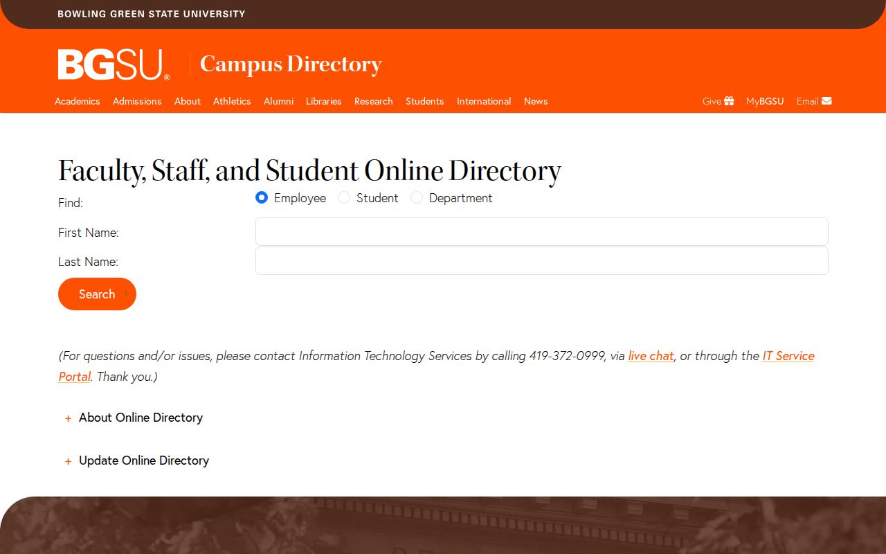Visit the Libraries navigation link
Viewport: 886px width, 554px height.
[324, 101]
